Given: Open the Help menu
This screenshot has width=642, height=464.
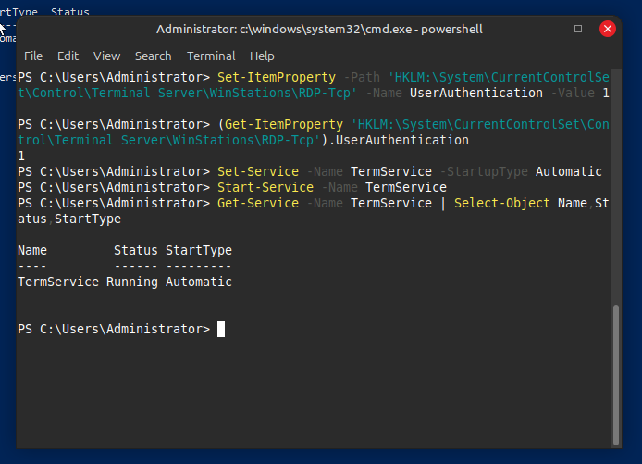Looking at the screenshot, I should click(x=262, y=56).
